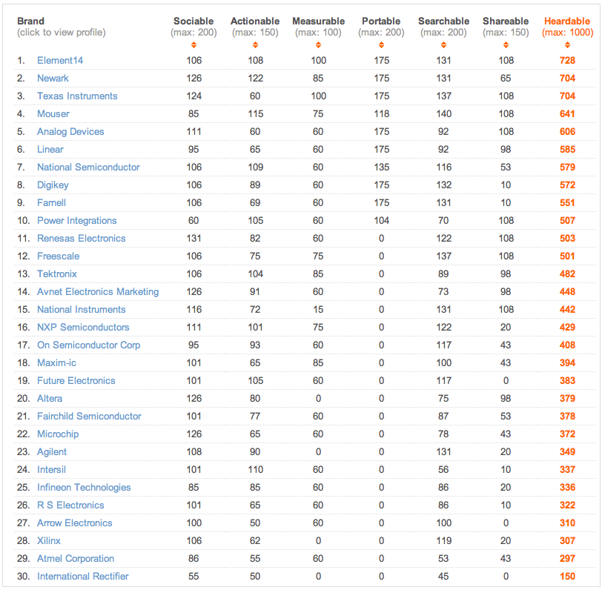View the Infineon Technologies profile

(84, 487)
